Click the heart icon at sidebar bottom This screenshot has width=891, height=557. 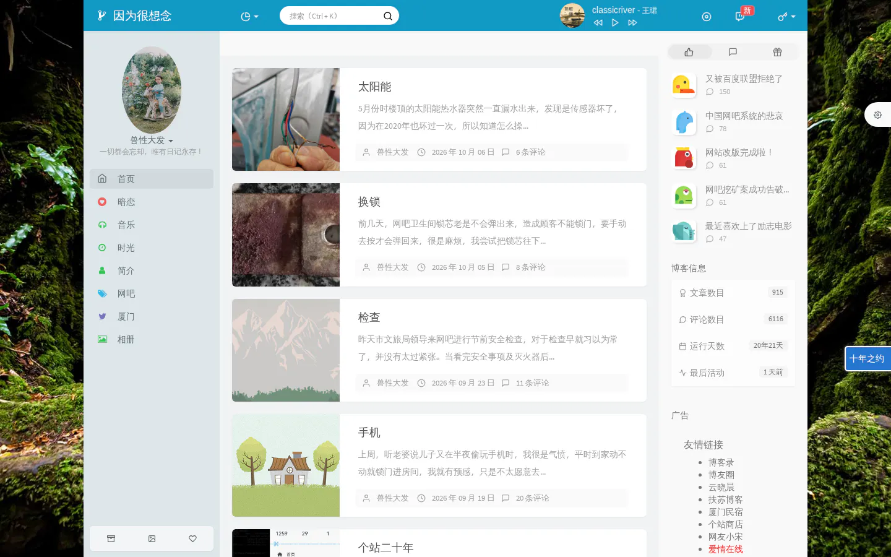point(192,538)
